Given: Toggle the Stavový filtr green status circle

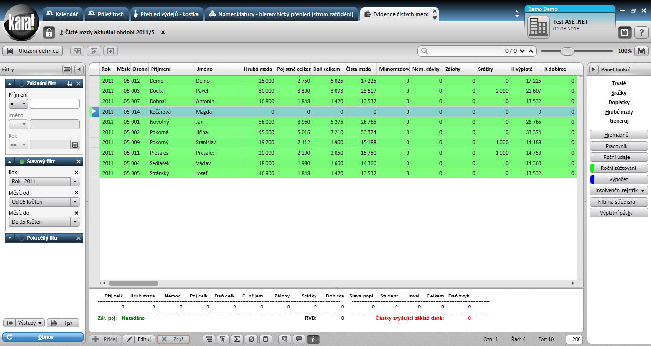Looking at the screenshot, I should [x=22, y=161].
